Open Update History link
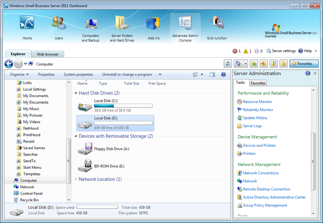This screenshot has height=223, width=323. point(255,118)
